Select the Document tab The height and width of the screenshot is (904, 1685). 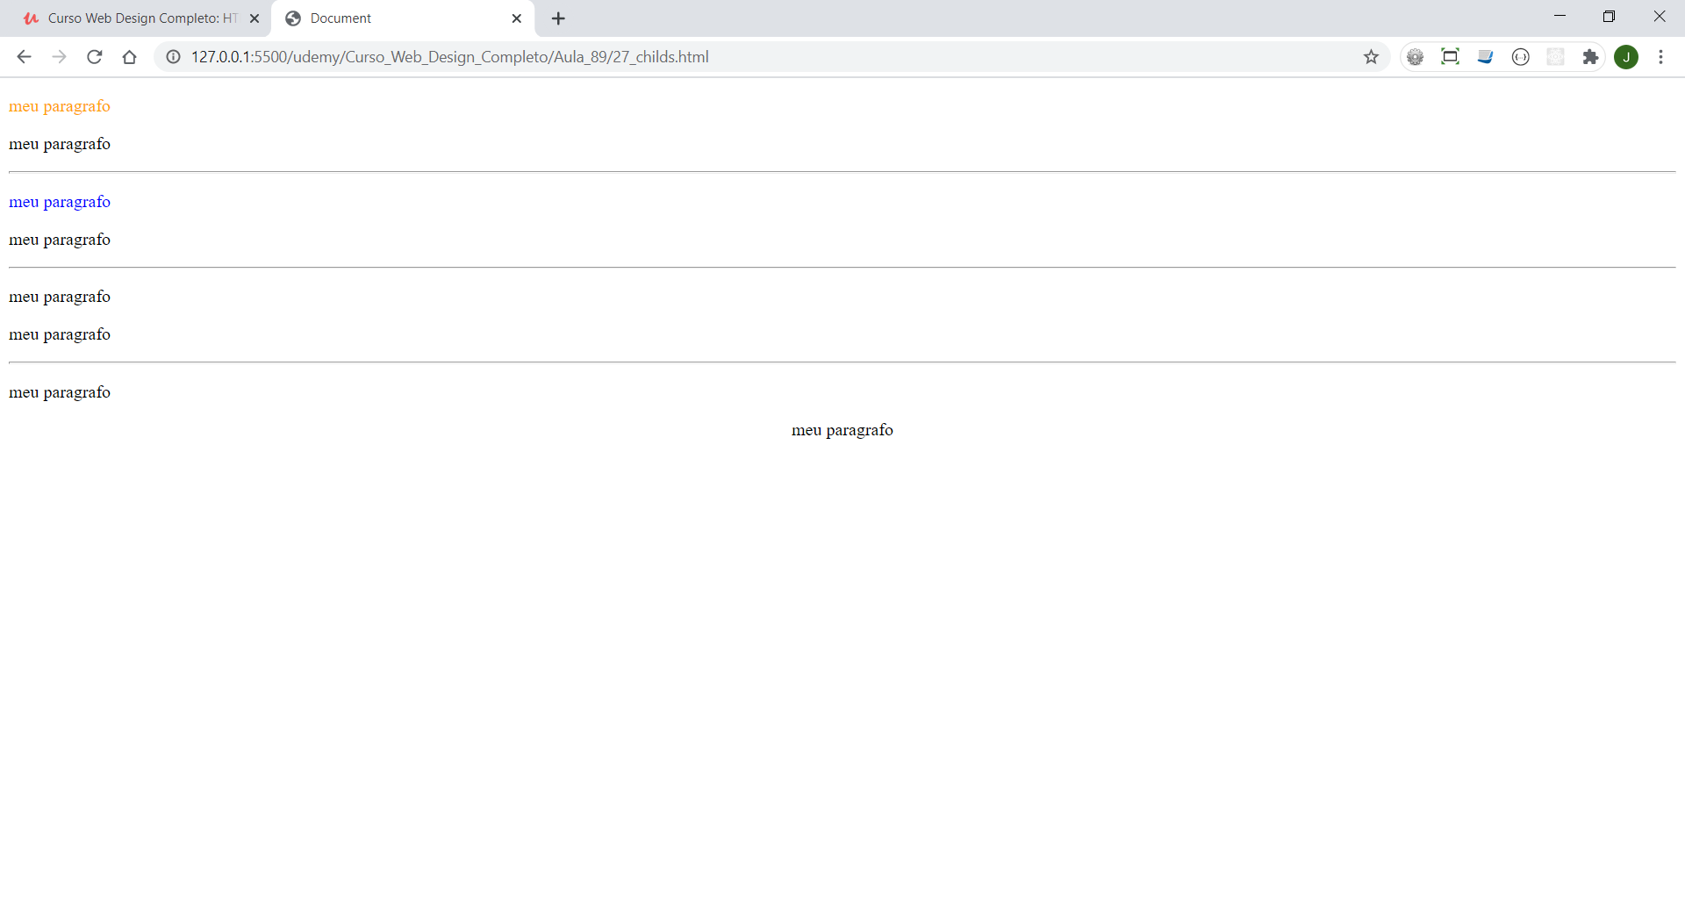pos(404,18)
